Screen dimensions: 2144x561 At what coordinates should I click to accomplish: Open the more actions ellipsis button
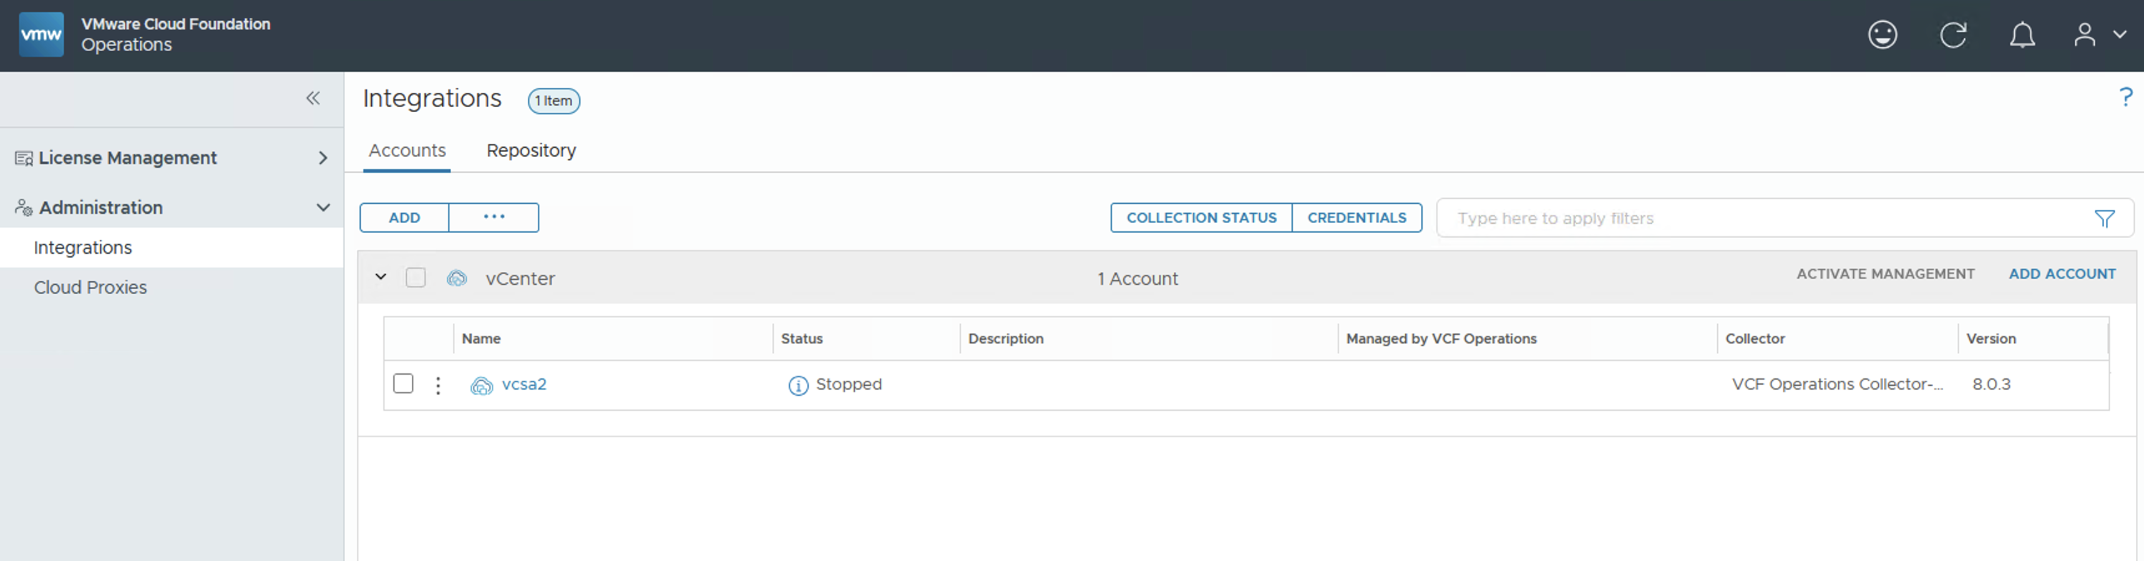pyautogui.click(x=494, y=218)
